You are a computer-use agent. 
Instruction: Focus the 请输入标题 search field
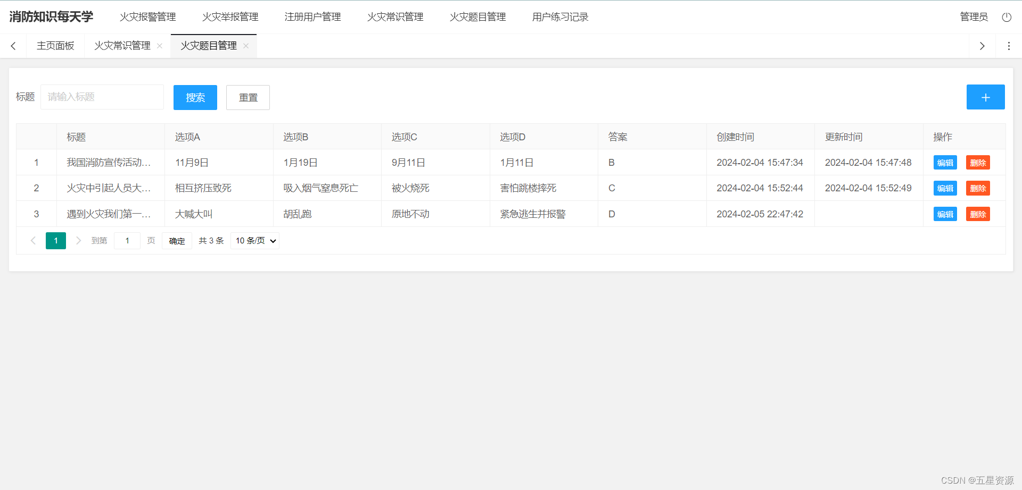point(102,97)
